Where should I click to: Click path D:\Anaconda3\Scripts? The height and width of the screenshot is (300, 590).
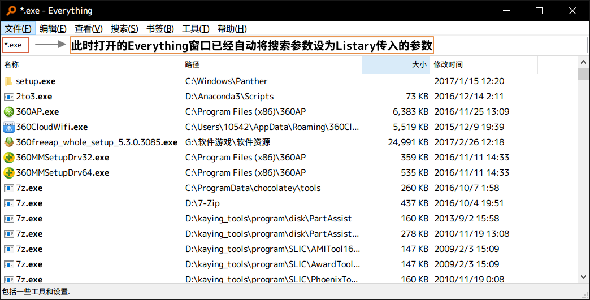[229, 97]
